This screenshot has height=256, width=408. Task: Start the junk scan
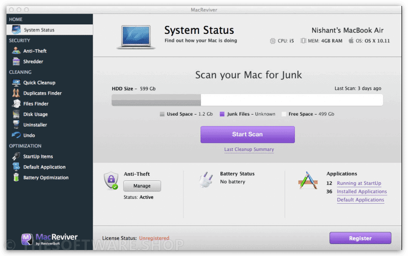click(x=247, y=134)
